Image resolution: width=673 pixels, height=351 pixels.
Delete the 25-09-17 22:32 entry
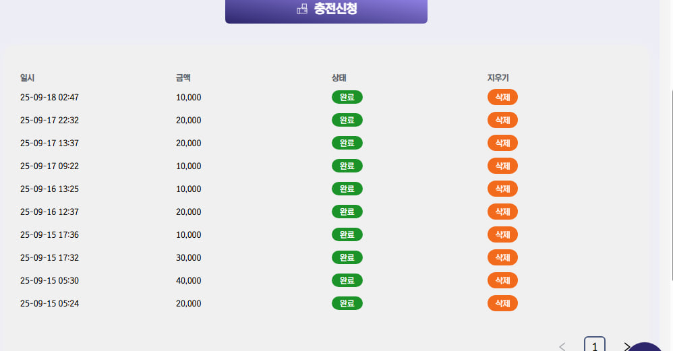point(502,120)
